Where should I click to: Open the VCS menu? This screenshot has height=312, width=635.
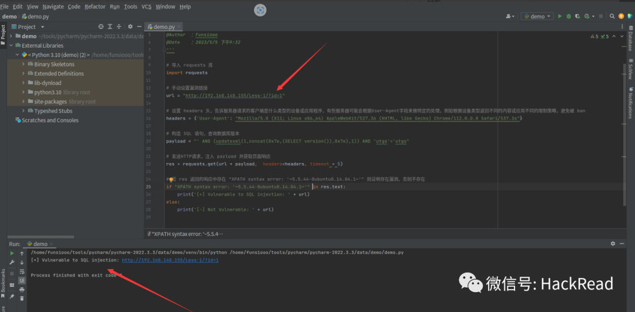click(146, 6)
